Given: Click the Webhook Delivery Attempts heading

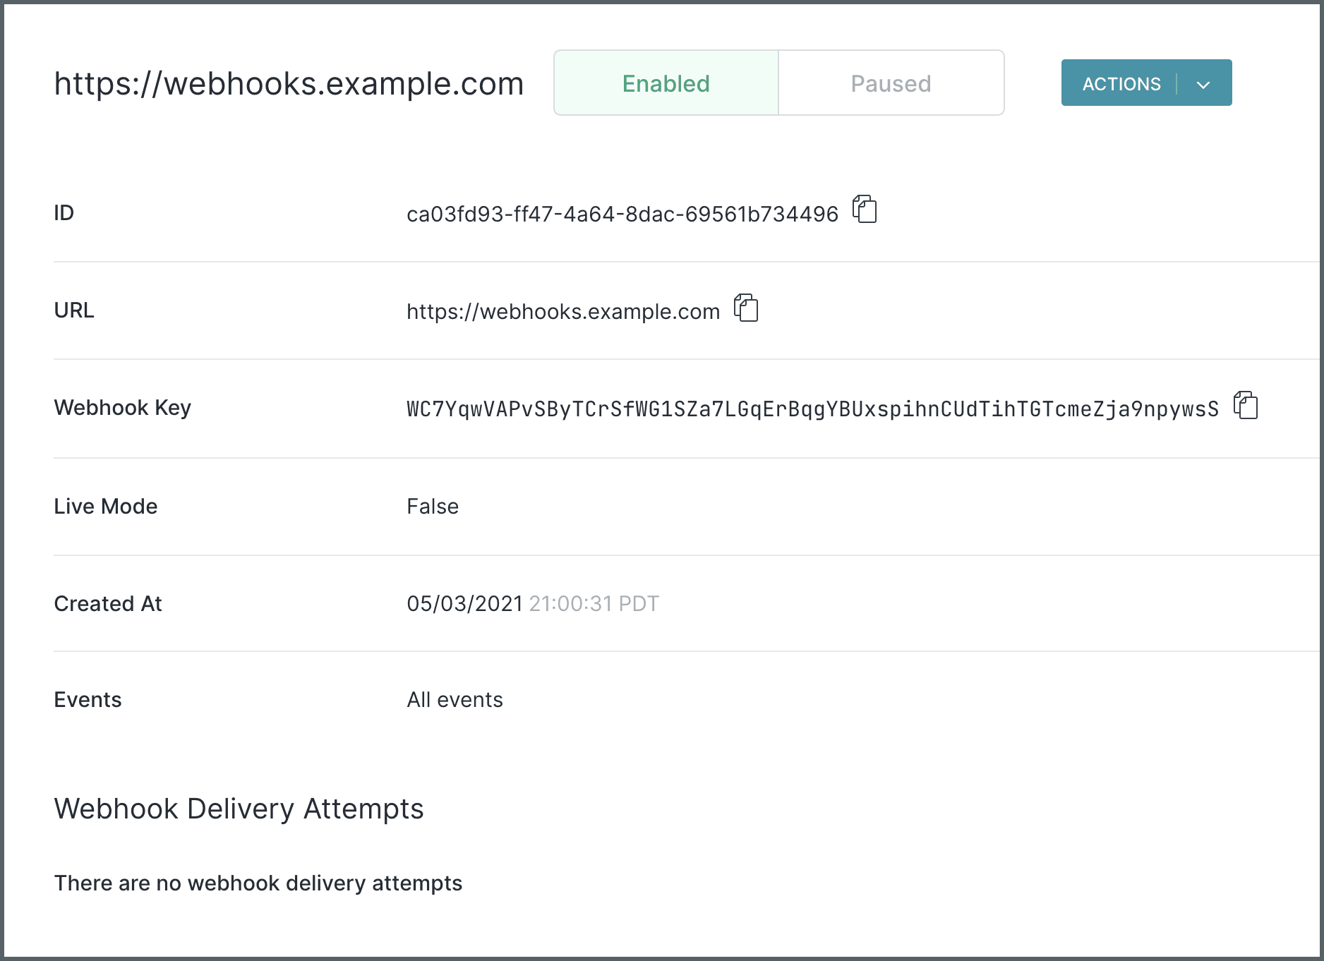Looking at the screenshot, I should tap(239, 809).
